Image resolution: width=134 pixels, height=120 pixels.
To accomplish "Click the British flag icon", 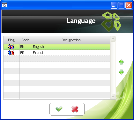I will coord(11,47).
